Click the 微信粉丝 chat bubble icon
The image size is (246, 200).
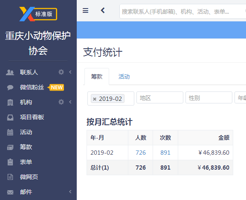coord(10,87)
